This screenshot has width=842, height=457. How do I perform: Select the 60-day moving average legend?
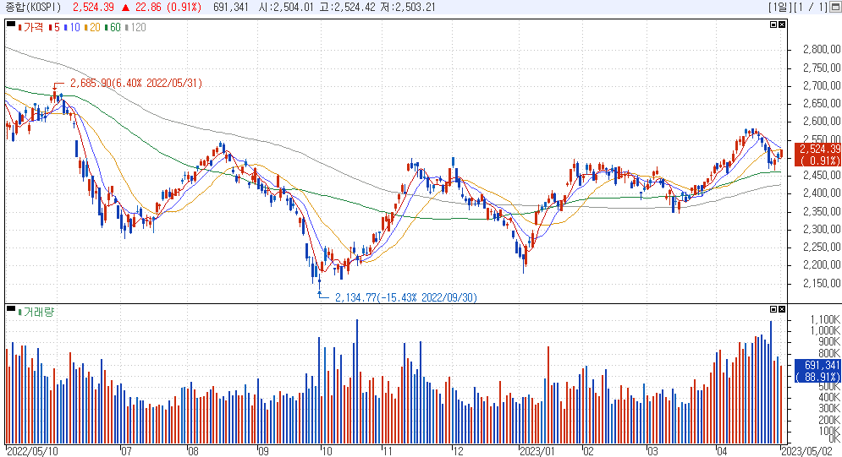pos(113,27)
